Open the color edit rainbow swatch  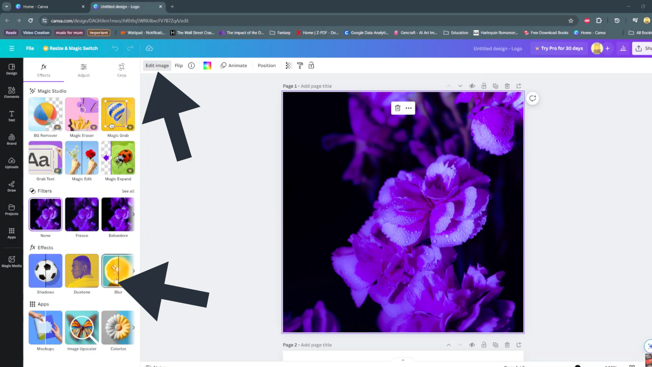pos(207,65)
